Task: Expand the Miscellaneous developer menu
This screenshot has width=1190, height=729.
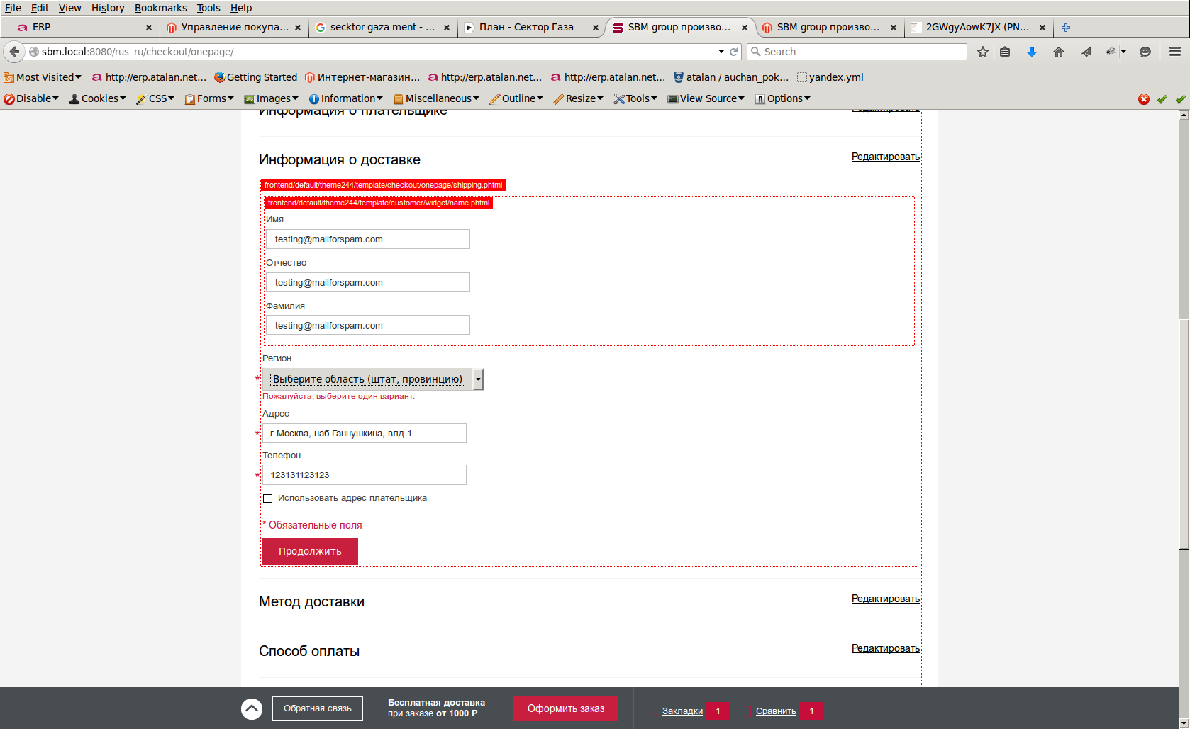Action: (437, 98)
